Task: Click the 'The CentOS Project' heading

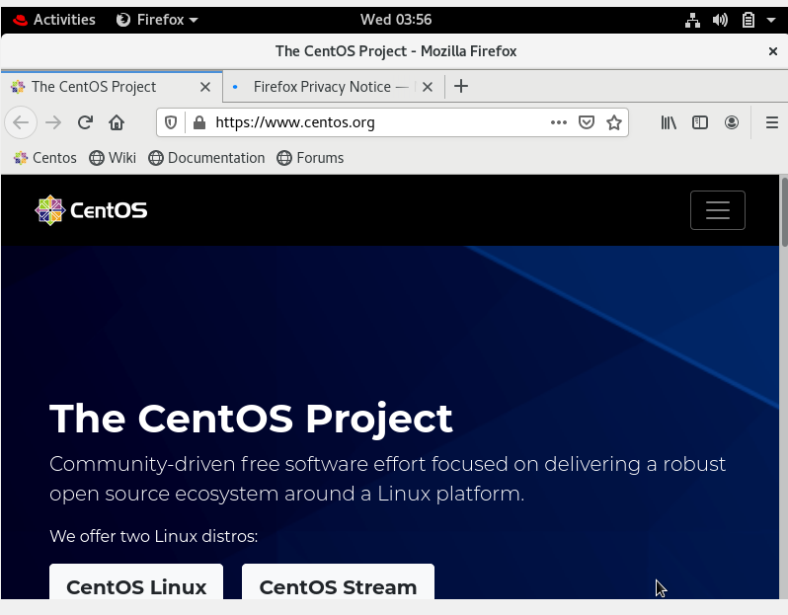Action: pyautogui.click(x=251, y=418)
